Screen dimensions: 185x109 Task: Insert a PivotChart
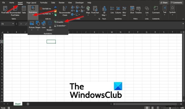point(95,11)
